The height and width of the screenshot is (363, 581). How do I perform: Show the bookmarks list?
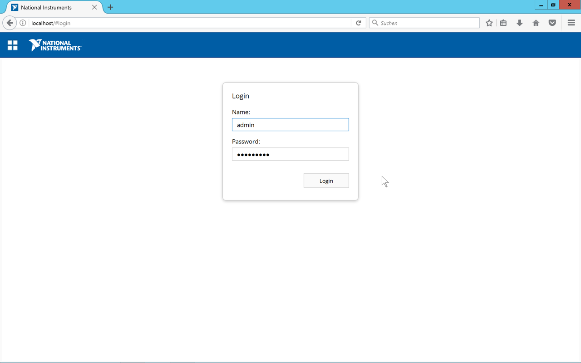pos(503,23)
